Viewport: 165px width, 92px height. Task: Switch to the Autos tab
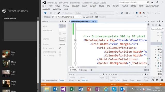click(71, 80)
